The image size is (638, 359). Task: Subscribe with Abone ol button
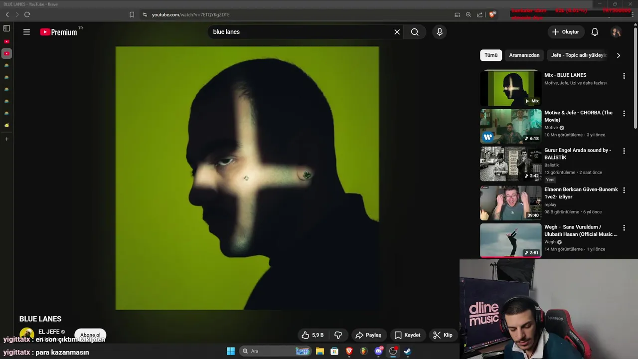click(x=90, y=335)
